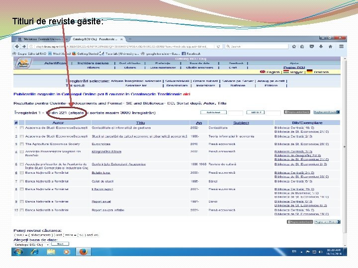Click Inchidere sesiune in the catalog menu

tap(93, 63)
